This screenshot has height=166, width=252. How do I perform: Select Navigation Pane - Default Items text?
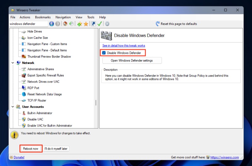(47, 50)
